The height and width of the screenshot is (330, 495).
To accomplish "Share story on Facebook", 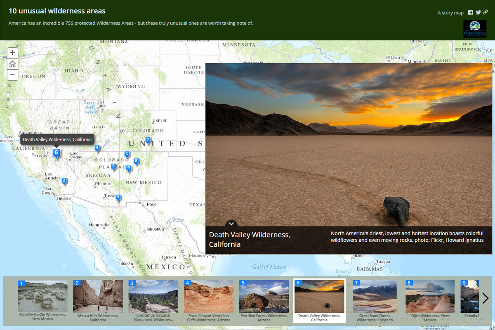I will tap(471, 13).
